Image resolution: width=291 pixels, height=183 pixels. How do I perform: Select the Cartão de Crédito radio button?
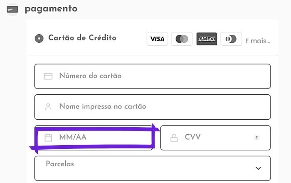tap(39, 39)
